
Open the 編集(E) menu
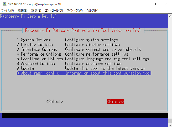click(23, 11)
